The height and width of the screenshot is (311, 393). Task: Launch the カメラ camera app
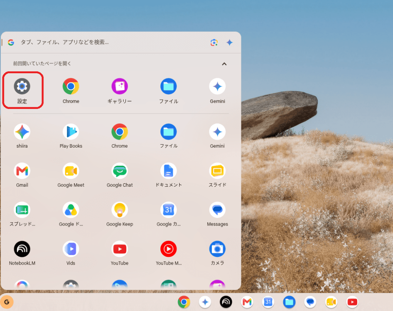[217, 253]
